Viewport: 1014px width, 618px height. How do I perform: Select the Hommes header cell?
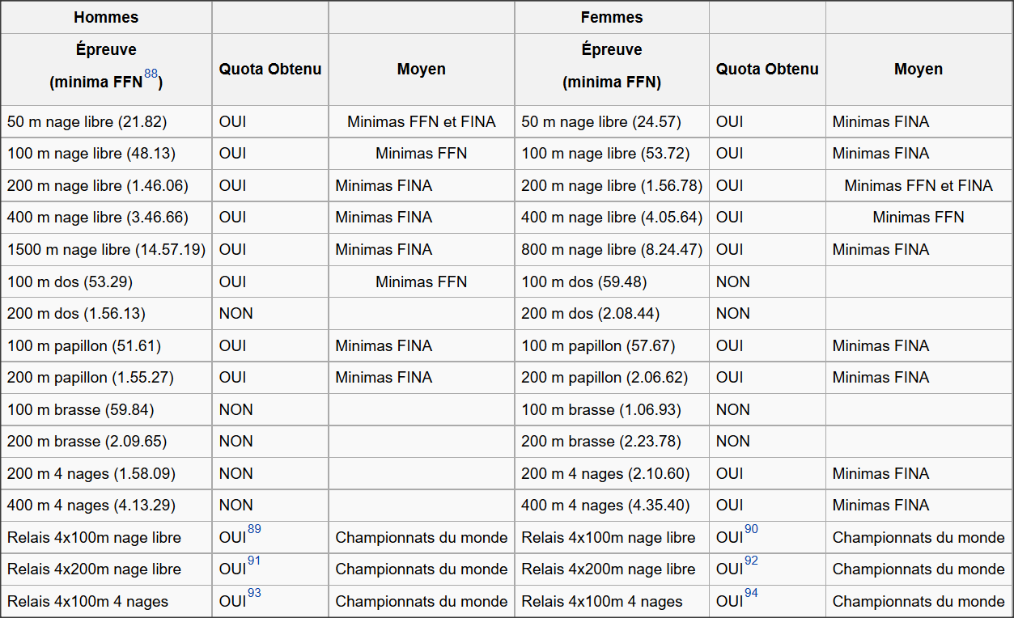pyautogui.click(x=106, y=17)
